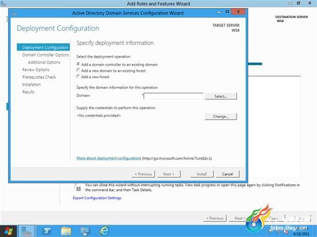Click the Select... domain button
The image size is (317, 237).
(221, 96)
